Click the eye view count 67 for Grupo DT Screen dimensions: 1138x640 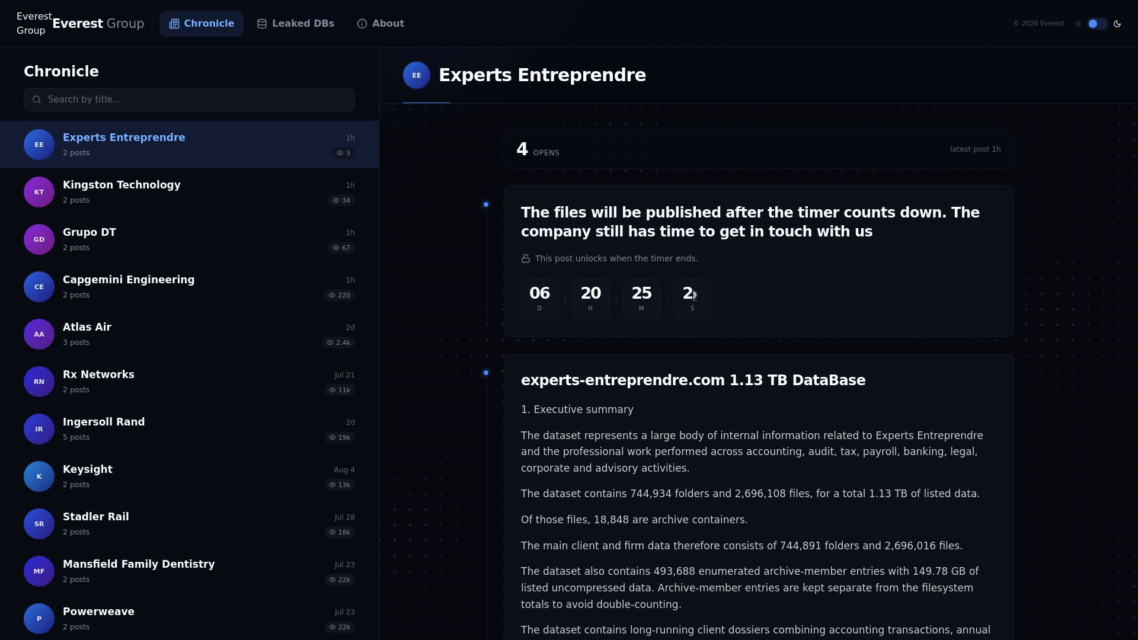(x=341, y=248)
